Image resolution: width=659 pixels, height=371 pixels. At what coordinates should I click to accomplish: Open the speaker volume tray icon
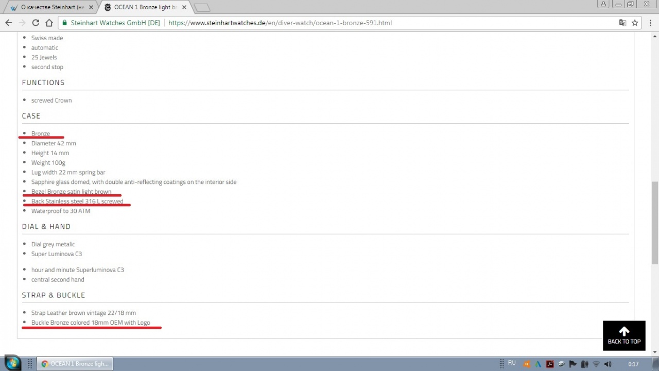point(608,364)
